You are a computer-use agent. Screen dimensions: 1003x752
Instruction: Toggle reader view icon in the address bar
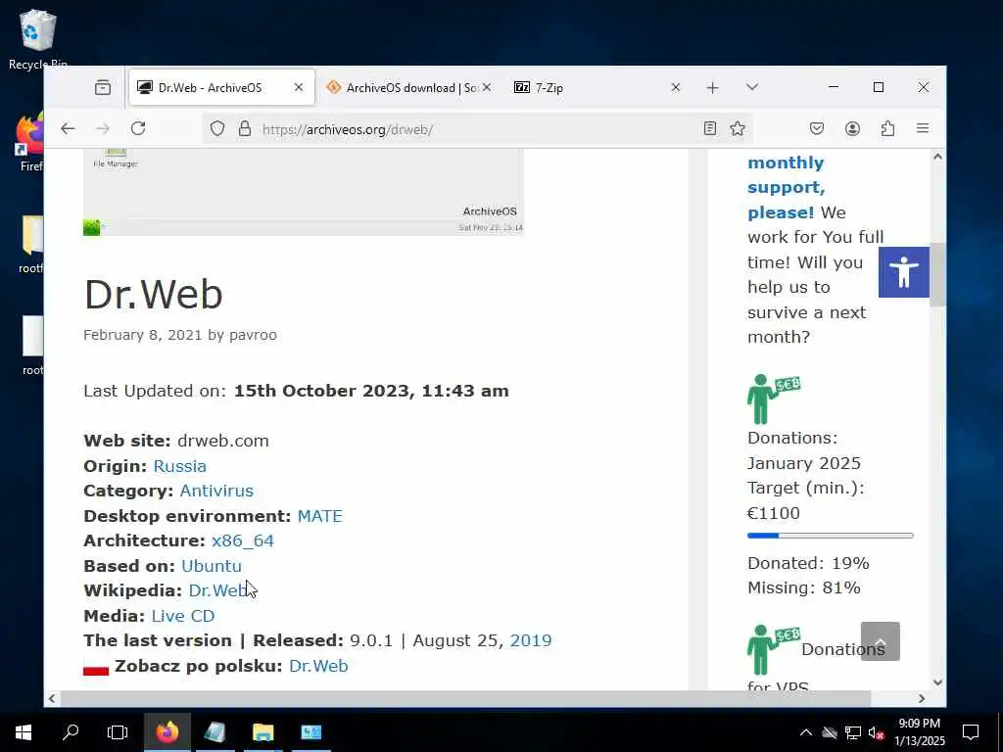pyautogui.click(x=709, y=128)
